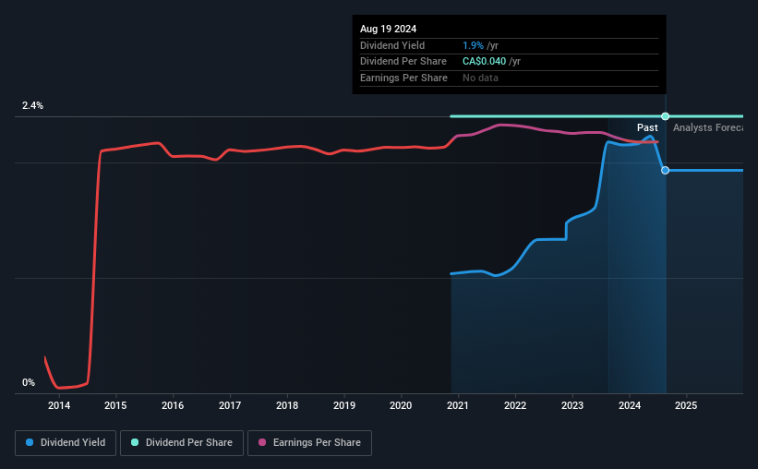Click the tooltip 'No data' value
Screen dimensions: 758x469
[x=480, y=78]
